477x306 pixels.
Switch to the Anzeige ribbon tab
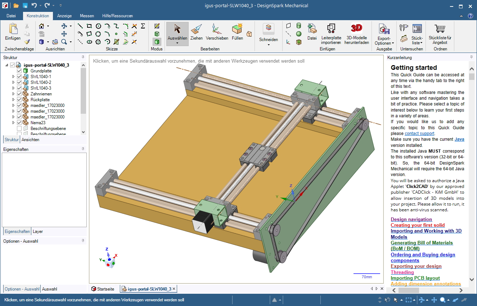pos(64,16)
